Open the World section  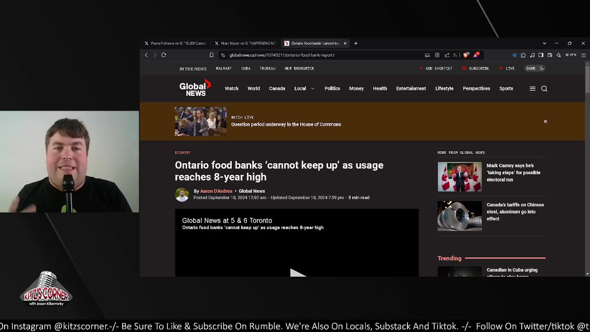click(x=254, y=89)
